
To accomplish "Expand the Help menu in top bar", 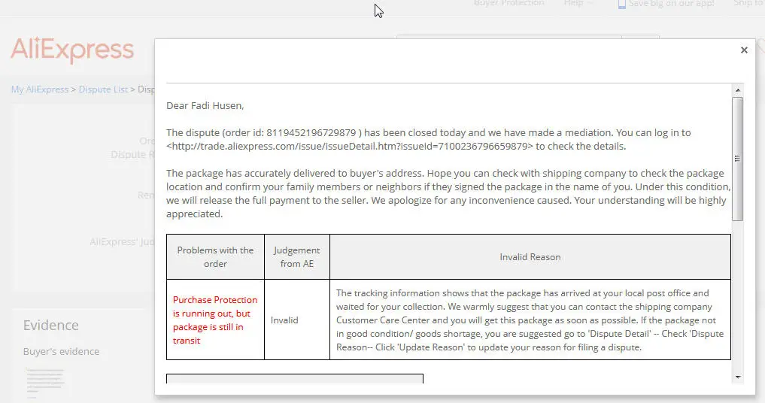I will tap(578, 4).
